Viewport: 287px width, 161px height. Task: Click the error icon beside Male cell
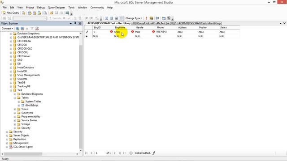click(x=133, y=32)
